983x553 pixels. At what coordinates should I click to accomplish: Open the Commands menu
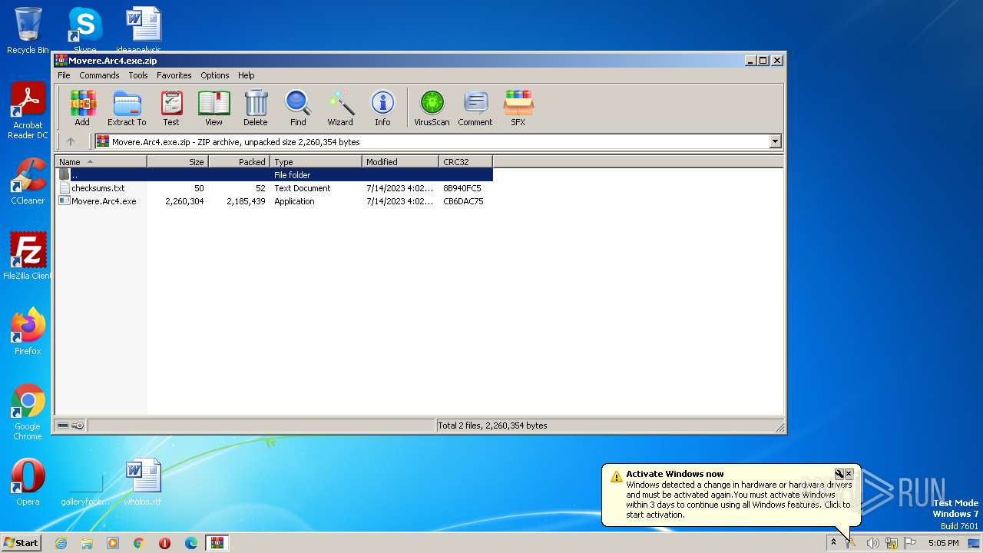click(x=99, y=75)
